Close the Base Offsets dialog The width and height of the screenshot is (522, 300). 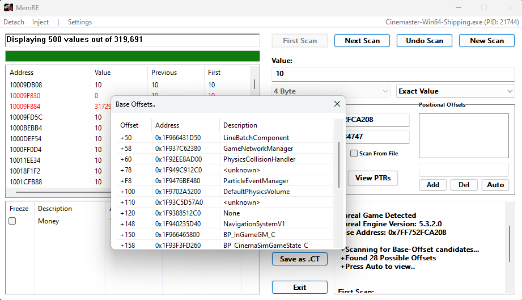[x=337, y=104]
